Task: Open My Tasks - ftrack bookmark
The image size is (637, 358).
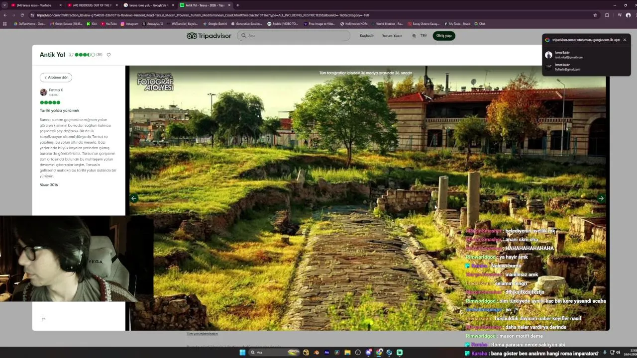Action: tap(457, 24)
